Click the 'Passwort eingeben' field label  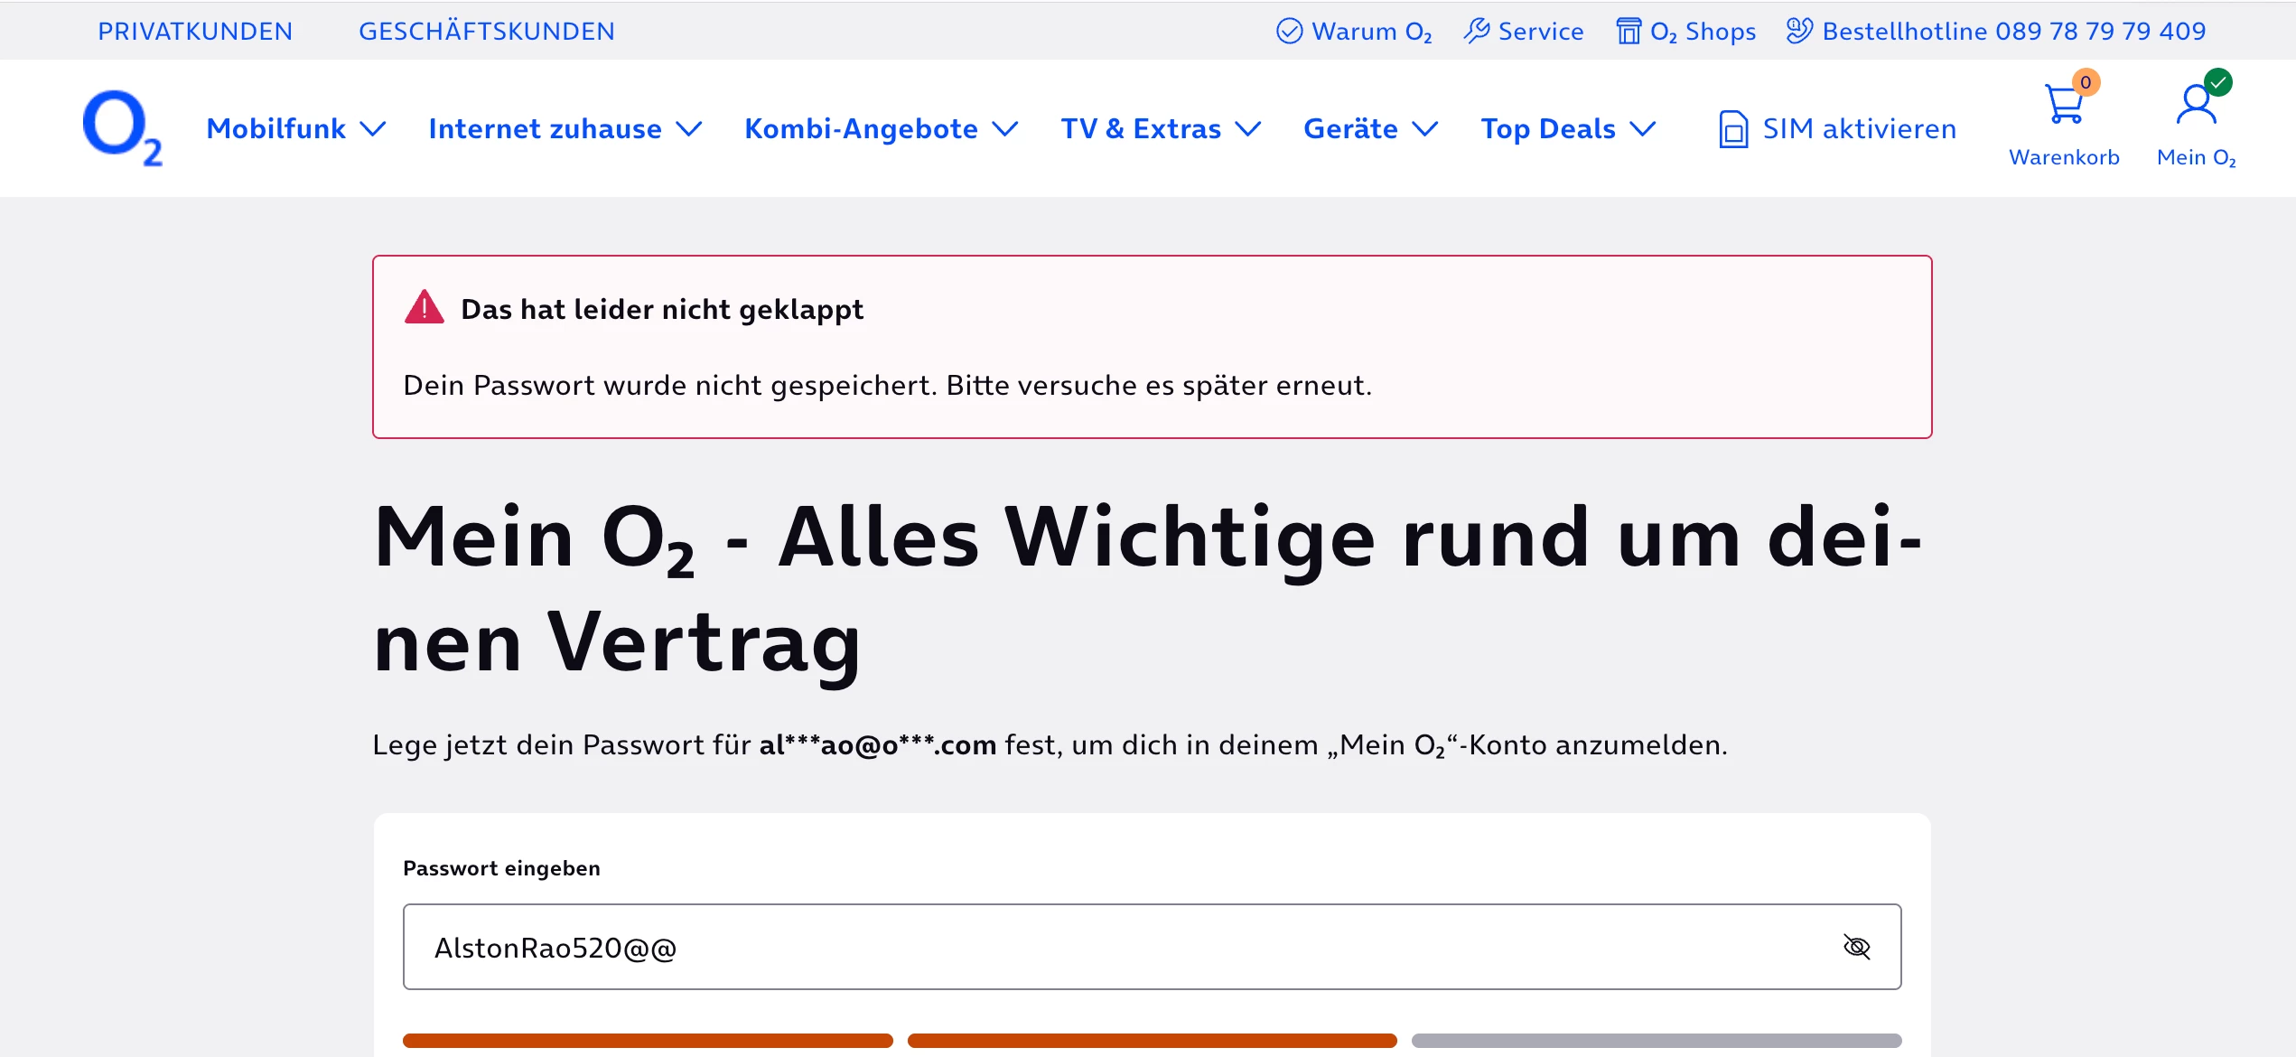(x=501, y=868)
